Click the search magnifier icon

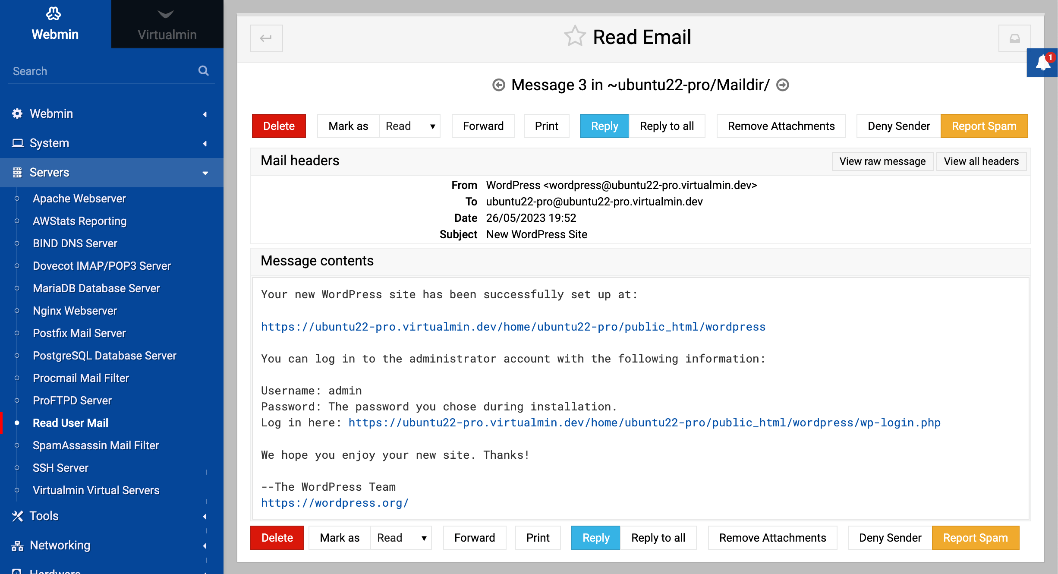point(204,71)
